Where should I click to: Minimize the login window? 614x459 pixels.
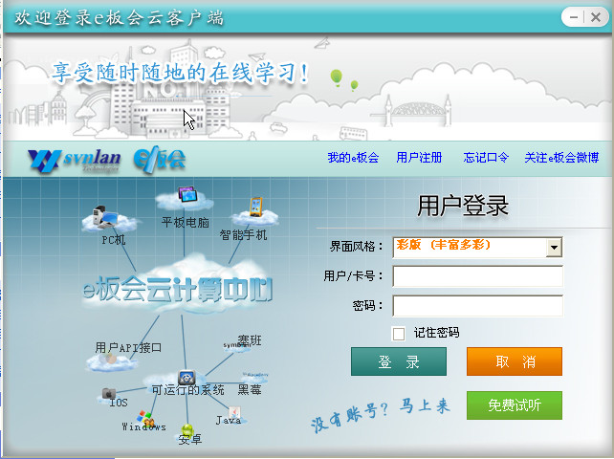coord(574,17)
